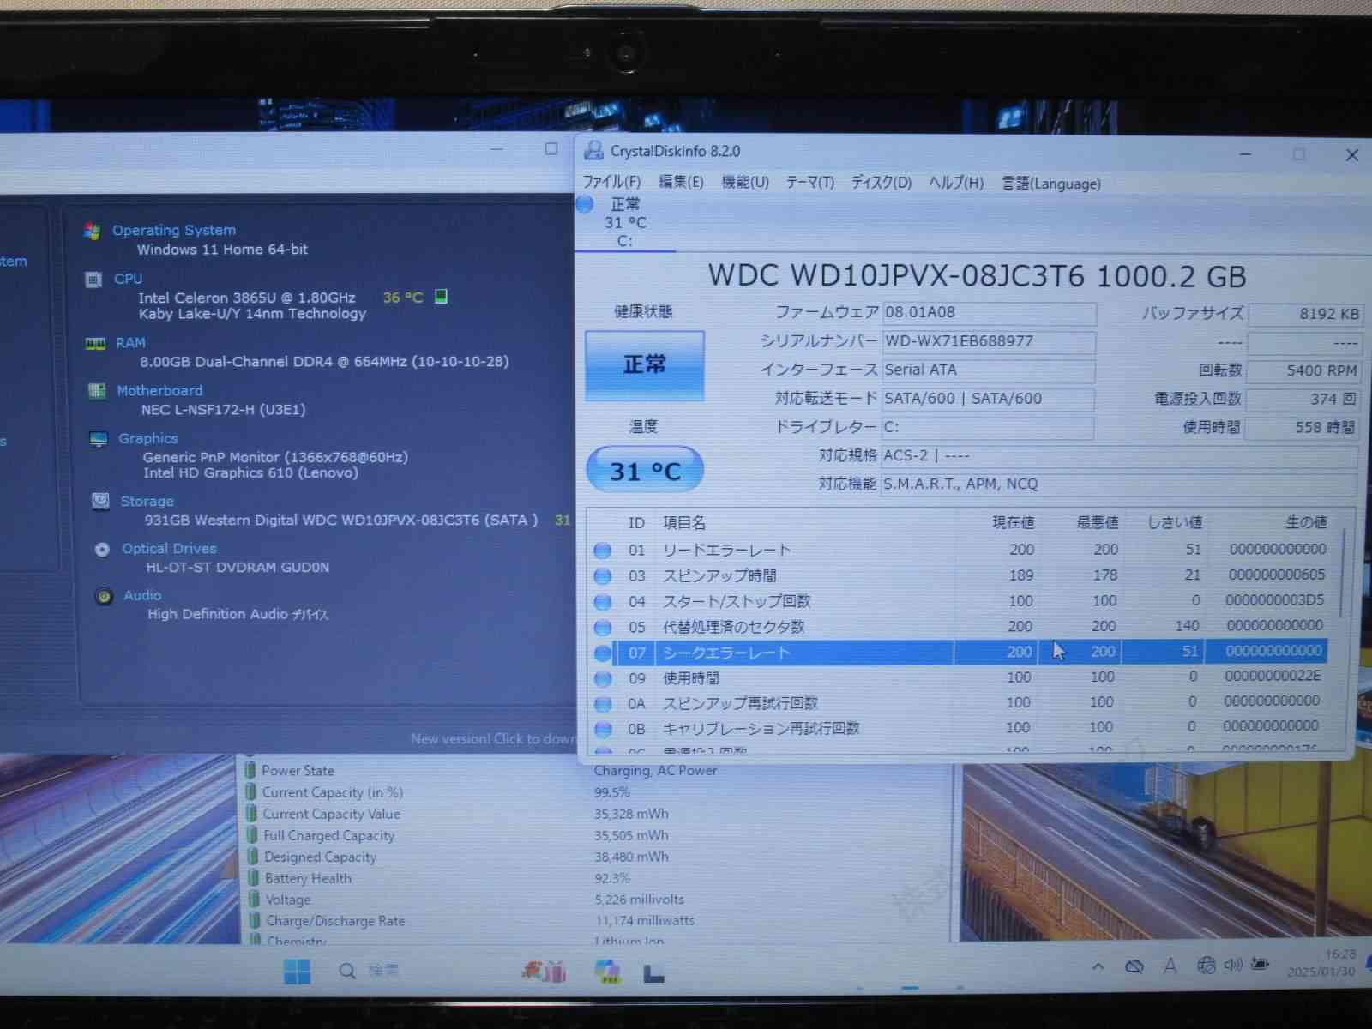Select the キャリブレーション再試行回数 attribute name
The width and height of the screenshot is (1372, 1029).
[761, 729]
